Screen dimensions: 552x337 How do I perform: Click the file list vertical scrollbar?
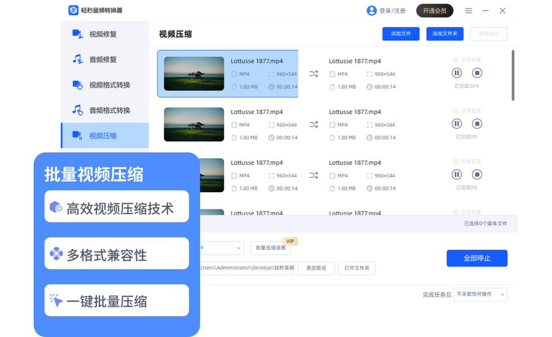[x=513, y=76]
